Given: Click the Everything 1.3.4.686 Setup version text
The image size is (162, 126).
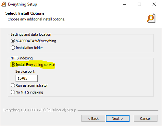Looking at the screenshot, I should coord(39,110).
